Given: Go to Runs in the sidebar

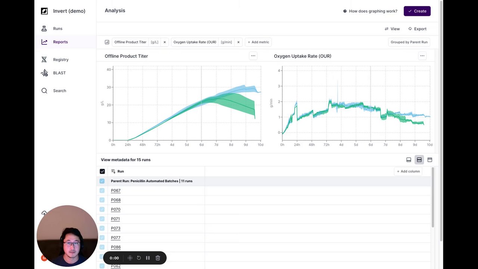Looking at the screenshot, I should click(58, 29).
